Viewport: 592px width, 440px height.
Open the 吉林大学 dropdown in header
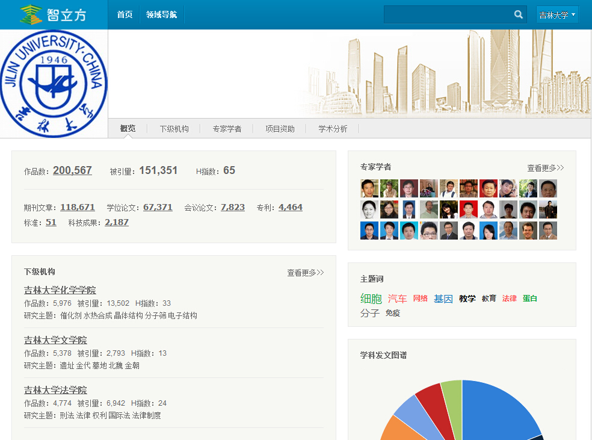coord(557,15)
